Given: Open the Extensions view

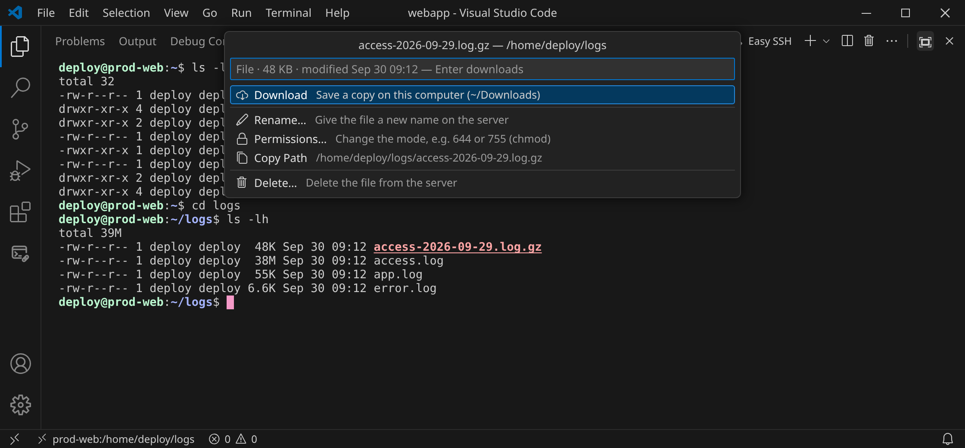Looking at the screenshot, I should tap(20, 212).
